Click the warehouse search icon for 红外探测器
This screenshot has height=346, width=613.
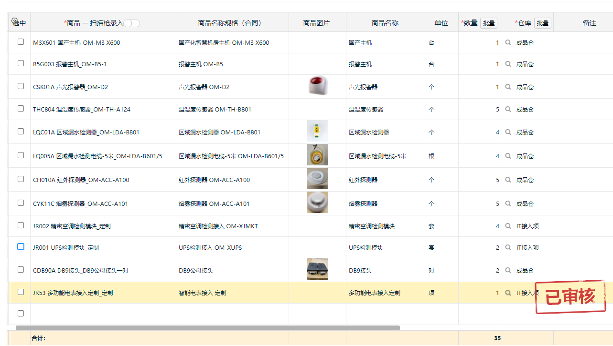click(x=508, y=180)
